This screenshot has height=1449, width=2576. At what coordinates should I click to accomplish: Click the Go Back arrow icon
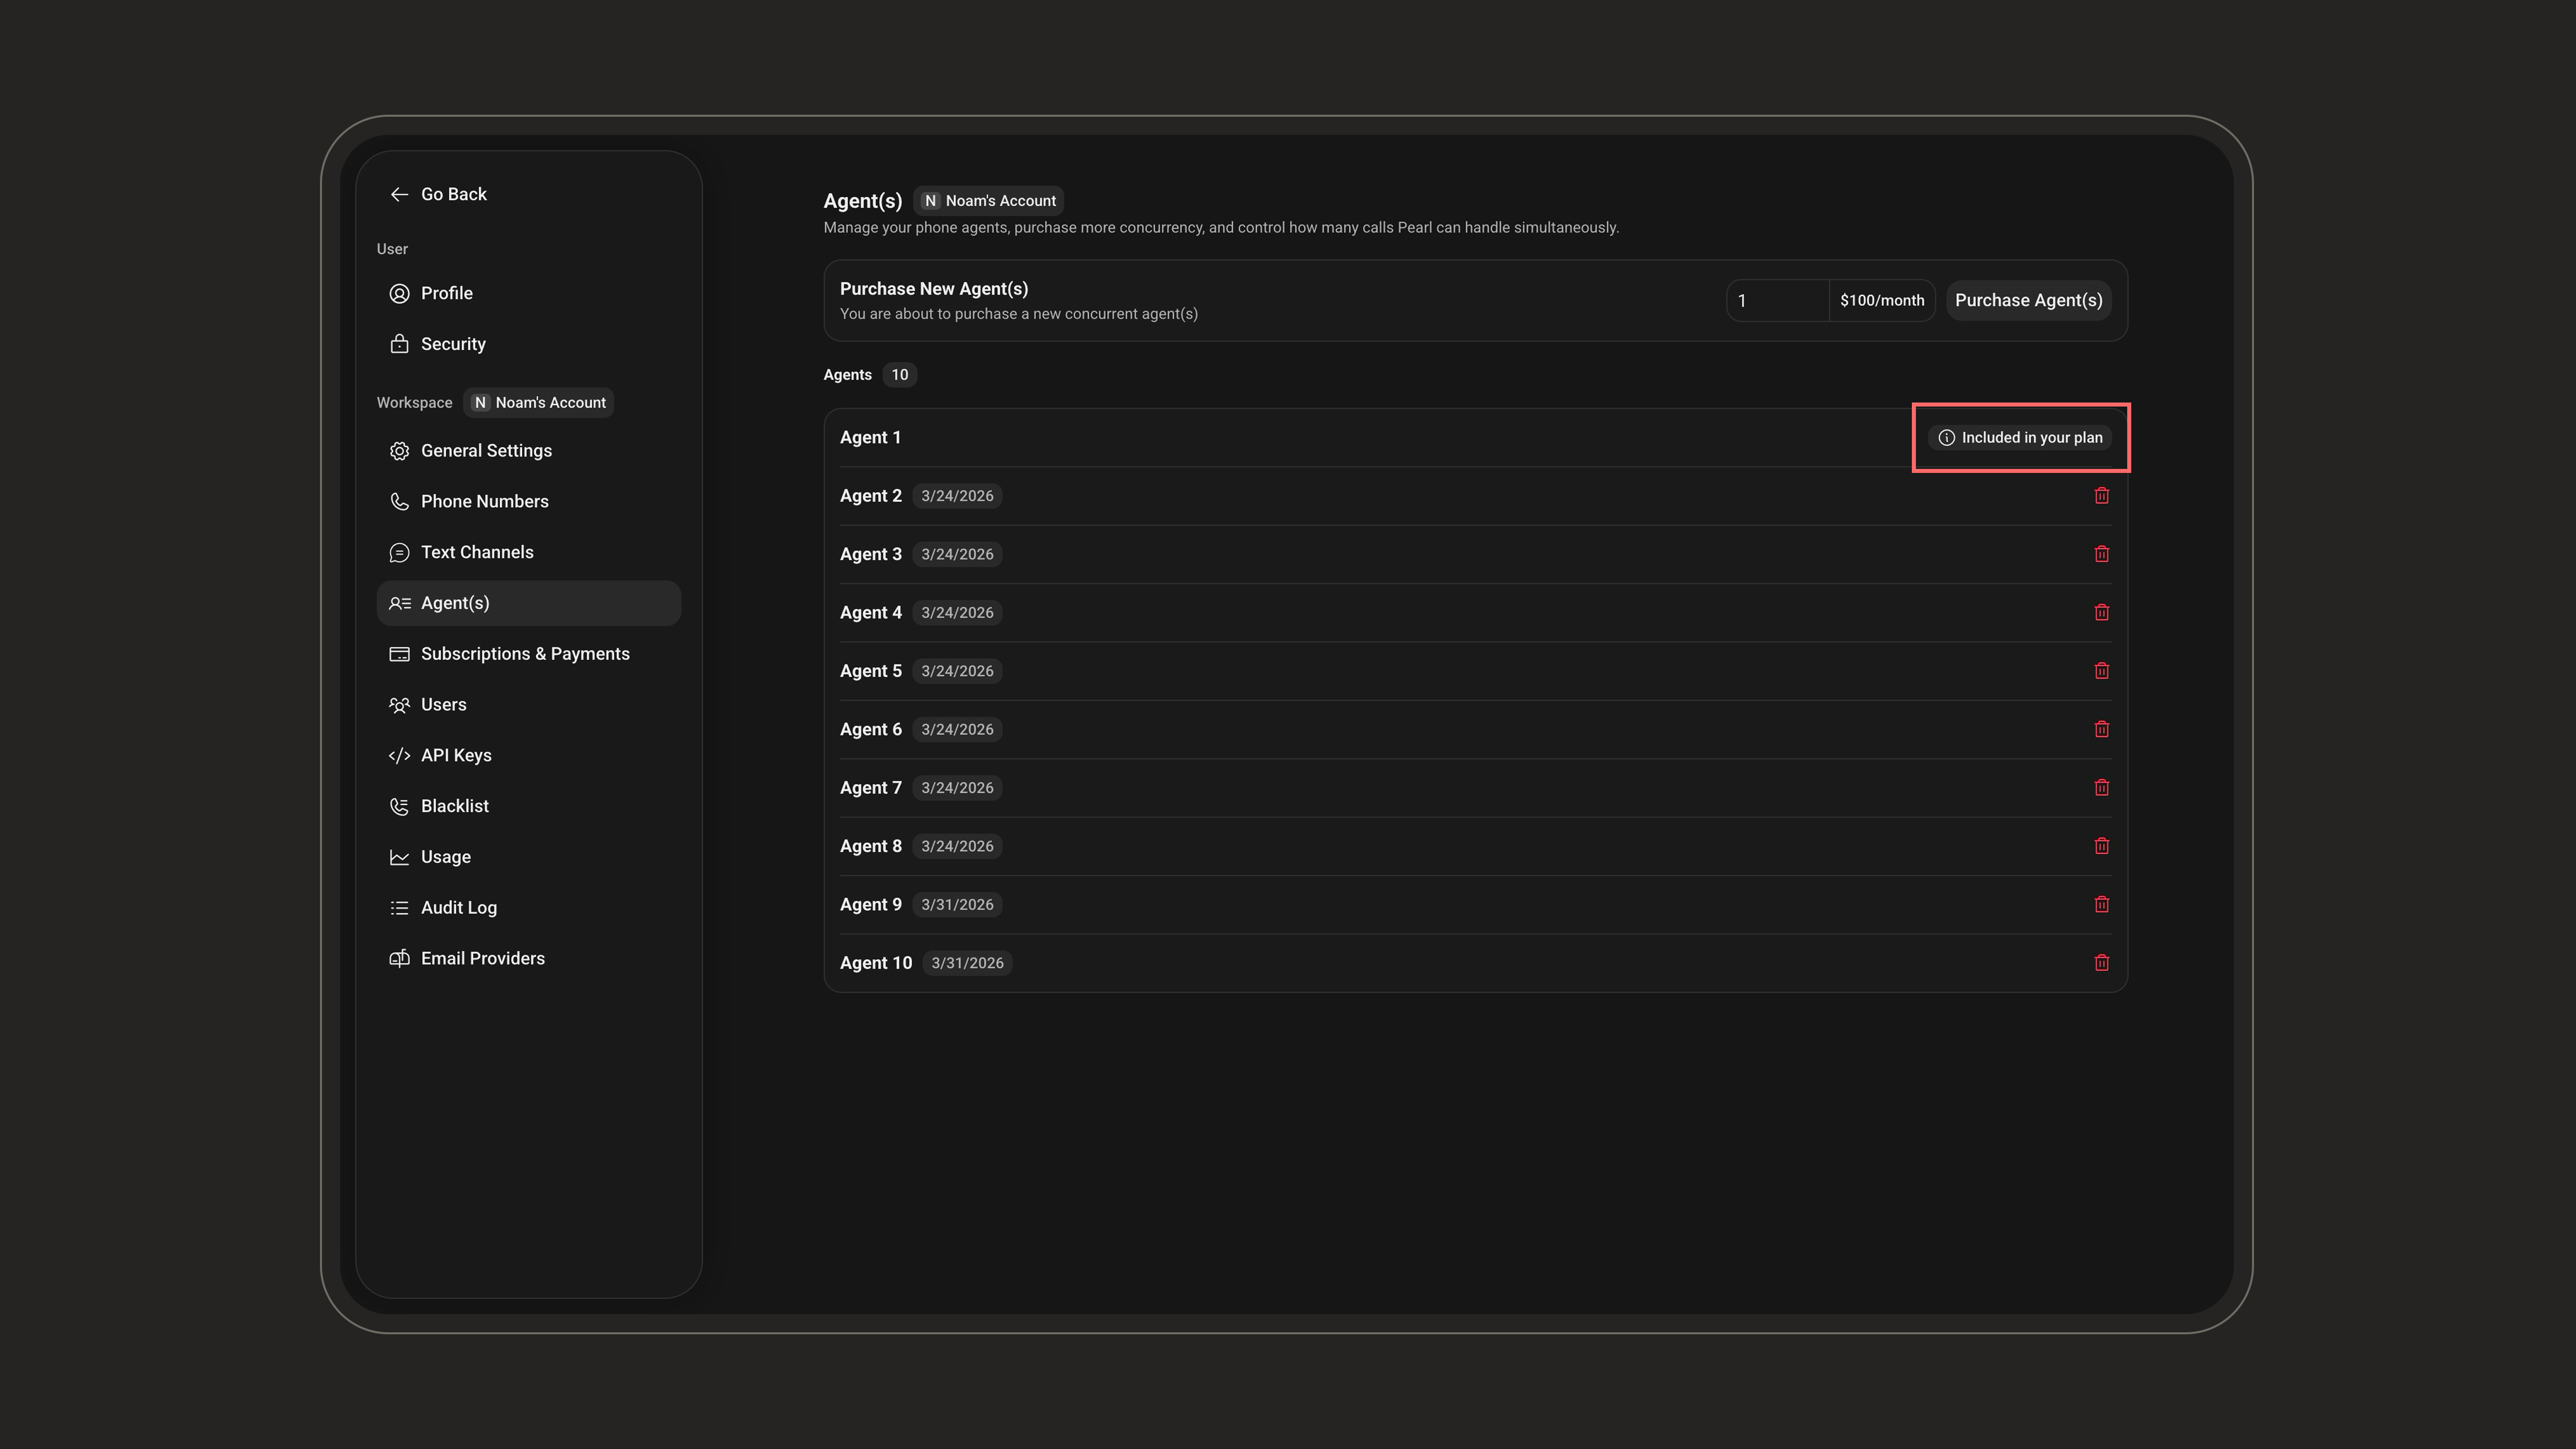click(x=399, y=194)
